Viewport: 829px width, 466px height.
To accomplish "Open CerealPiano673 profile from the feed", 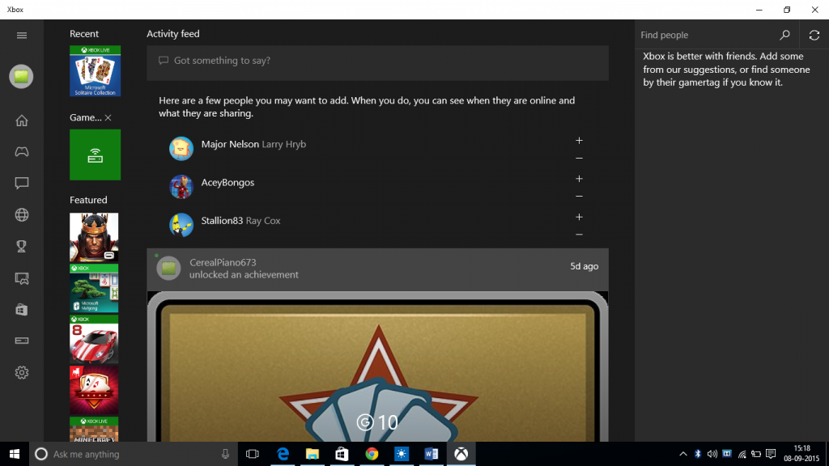I will (223, 263).
